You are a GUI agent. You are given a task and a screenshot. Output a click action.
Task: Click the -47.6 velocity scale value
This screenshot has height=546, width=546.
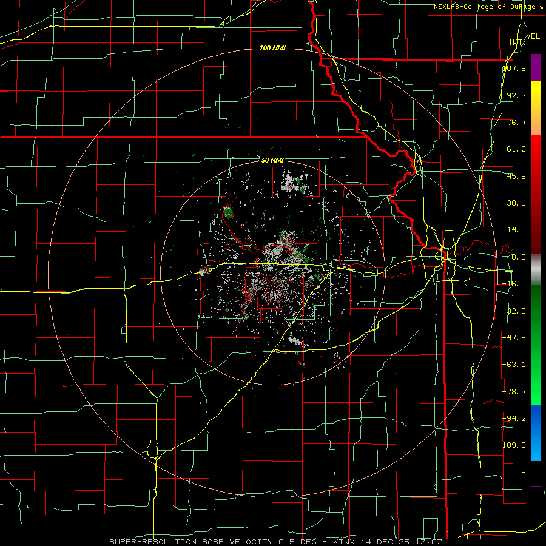point(514,338)
